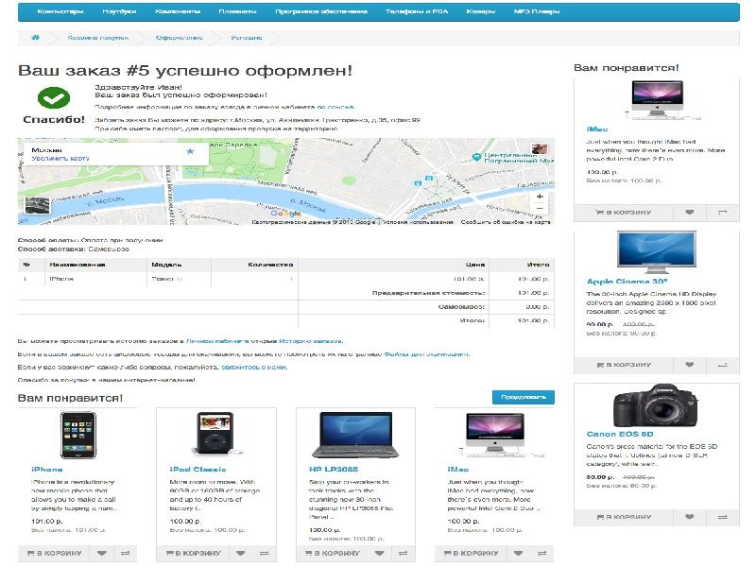The height and width of the screenshot is (567, 756).
Task: Open the Ноутбуки menu
Action: pos(120,11)
